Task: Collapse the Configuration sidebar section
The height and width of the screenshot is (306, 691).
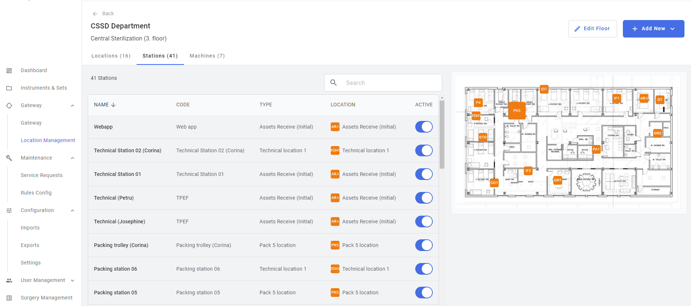Action: click(72, 211)
